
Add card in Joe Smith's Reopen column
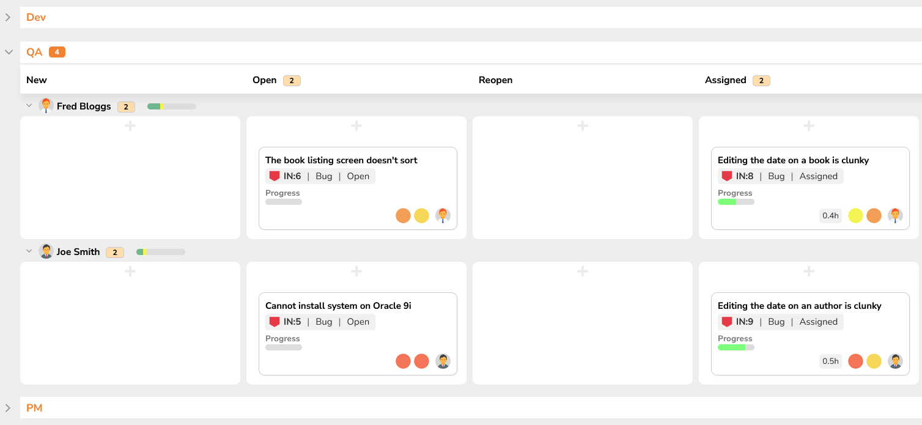coord(583,272)
